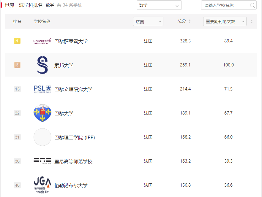The image size is (262, 197).
Task: Click the bronze rank 3 badge
Action: [17, 65]
